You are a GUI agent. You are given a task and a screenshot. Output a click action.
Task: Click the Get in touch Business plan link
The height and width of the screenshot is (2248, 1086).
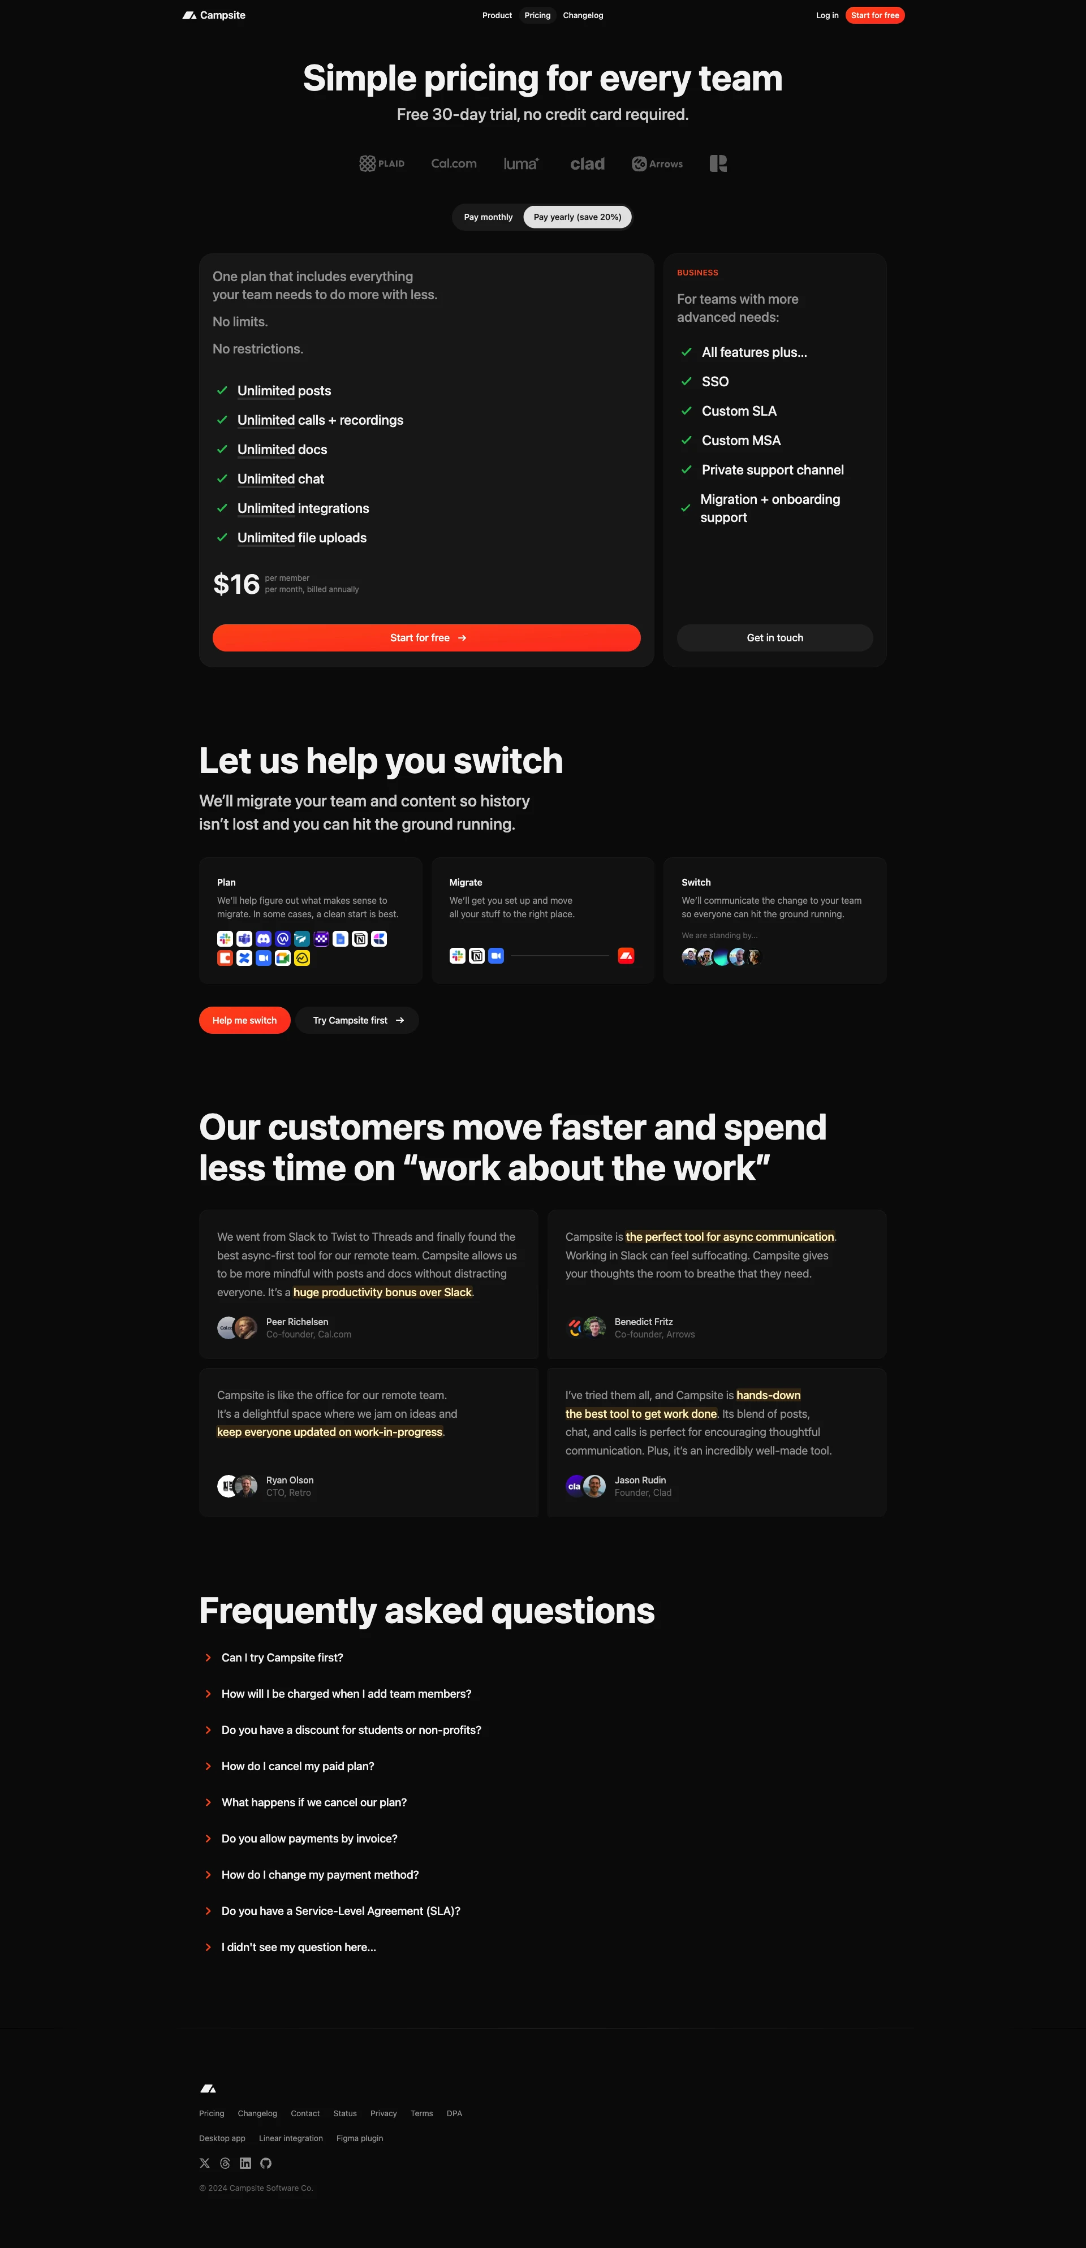click(x=775, y=638)
